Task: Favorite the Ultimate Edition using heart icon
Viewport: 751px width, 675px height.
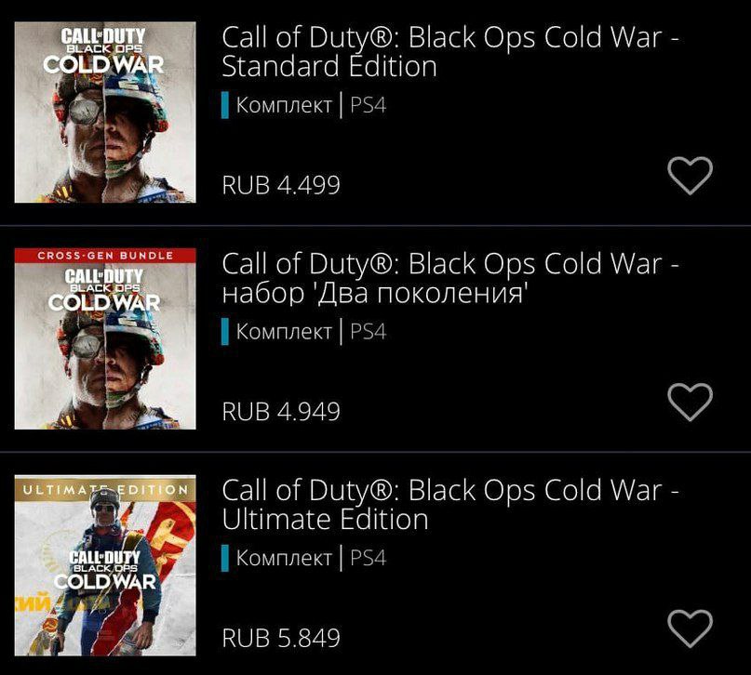Action: point(691,629)
